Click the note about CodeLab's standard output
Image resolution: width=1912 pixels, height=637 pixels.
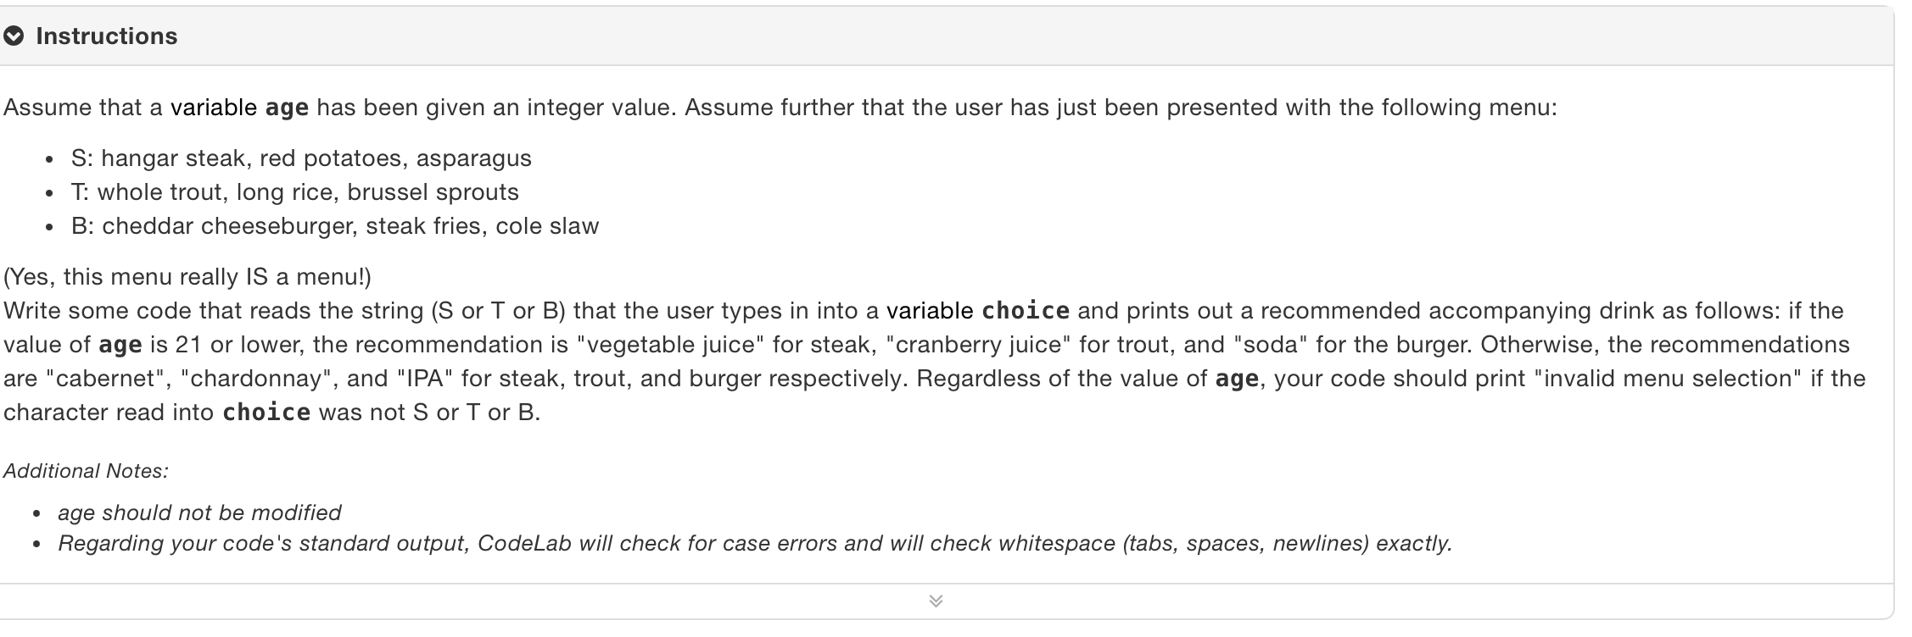click(x=755, y=543)
